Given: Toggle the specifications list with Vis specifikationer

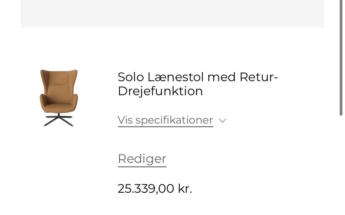Looking at the screenshot, I should (x=165, y=120).
